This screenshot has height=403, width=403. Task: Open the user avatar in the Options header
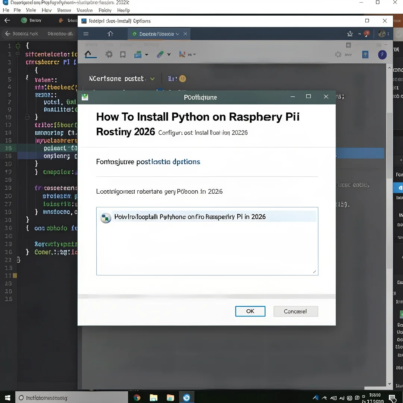tap(382, 34)
